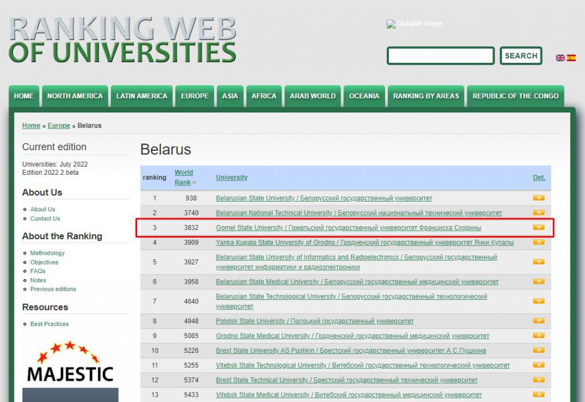Open details icon for Brest State University AS Pushkin
This screenshot has width=585, height=402.
click(538, 350)
